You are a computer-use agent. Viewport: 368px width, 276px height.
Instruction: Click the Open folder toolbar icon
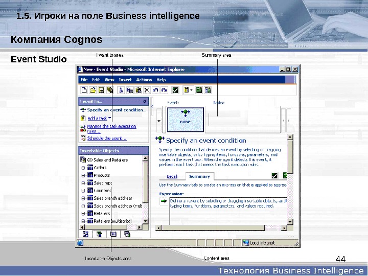[x=93, y=90]
